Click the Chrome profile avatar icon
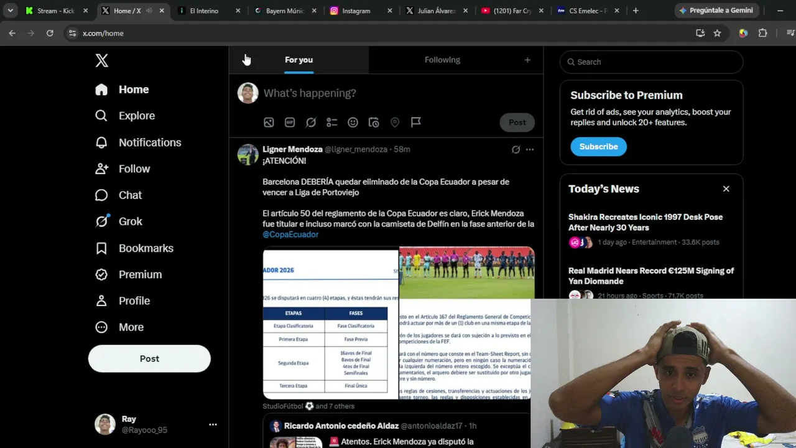 743,33
